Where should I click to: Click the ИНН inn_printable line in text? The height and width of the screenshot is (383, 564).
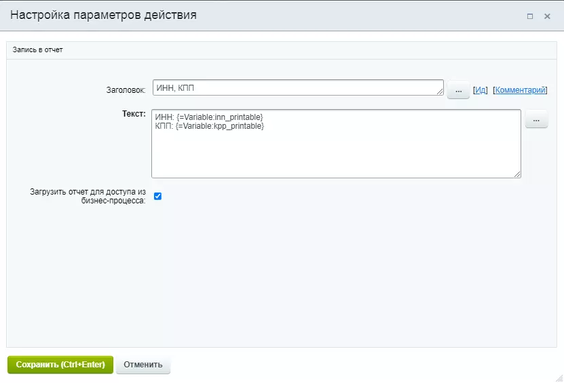pos(209,117)
